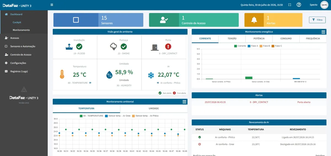This screenshot has width=331, height=156.
Task: Click the MM ABB M1M 12 bar
Action: (296, 79)
